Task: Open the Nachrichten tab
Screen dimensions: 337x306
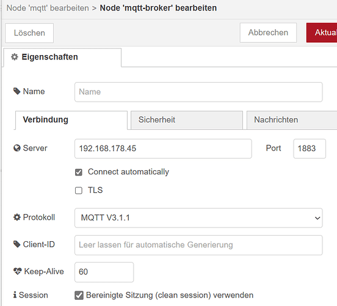Action: click(x=292, y=120)
